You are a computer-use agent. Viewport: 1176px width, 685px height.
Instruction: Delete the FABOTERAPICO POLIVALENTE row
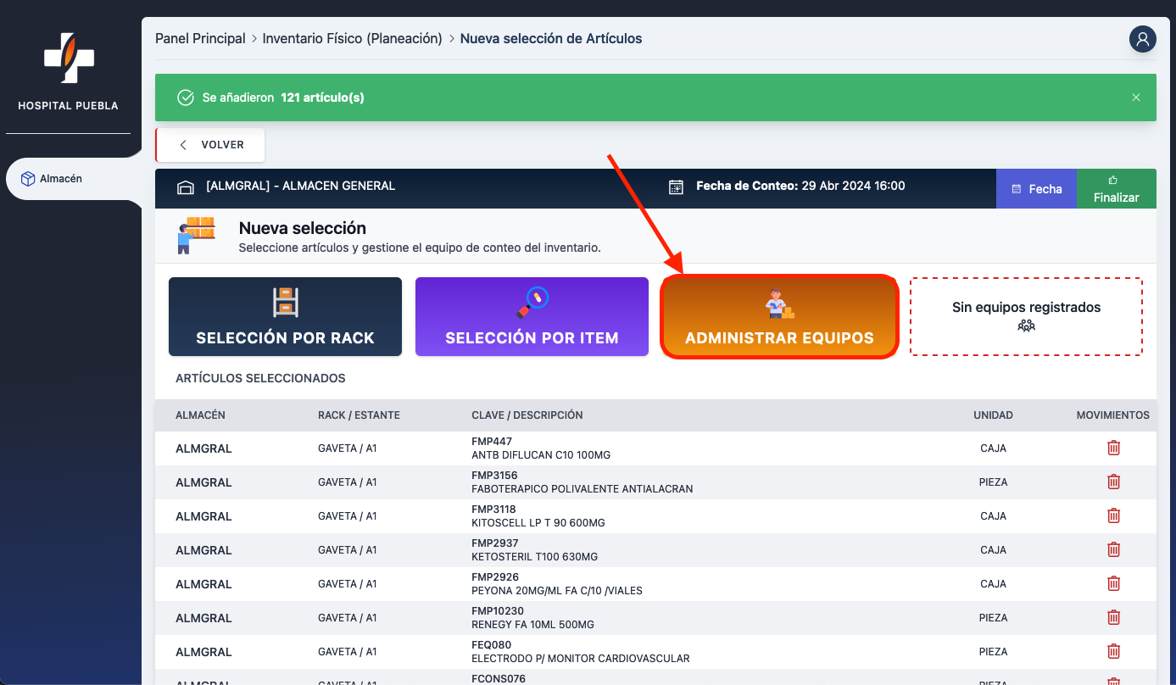pos(1113,482)
